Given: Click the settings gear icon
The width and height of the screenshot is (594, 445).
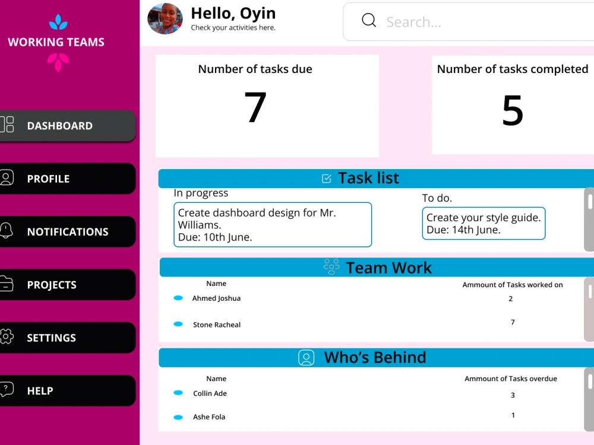Looking at the screenshot, I should pyautogui.click(x=7, y=336).
